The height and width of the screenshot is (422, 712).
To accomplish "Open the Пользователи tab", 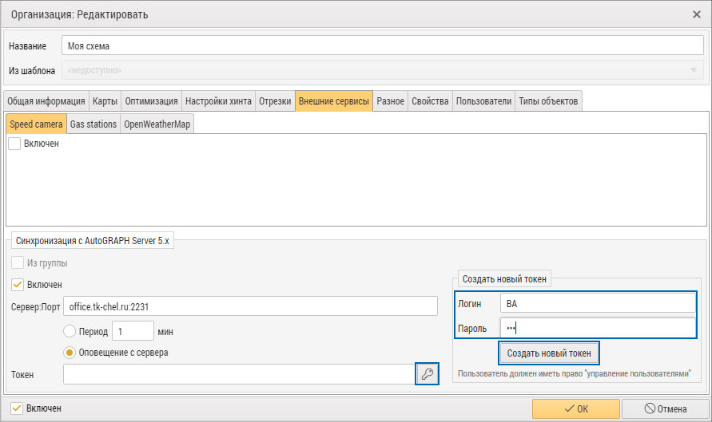I will (483, 101).
